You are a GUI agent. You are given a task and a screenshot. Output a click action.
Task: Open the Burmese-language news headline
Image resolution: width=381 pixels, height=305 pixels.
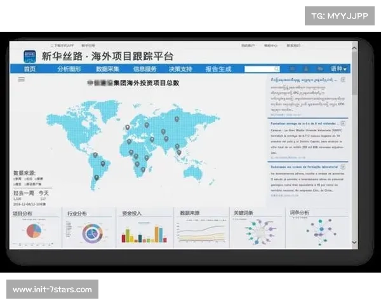click(304, 80)
